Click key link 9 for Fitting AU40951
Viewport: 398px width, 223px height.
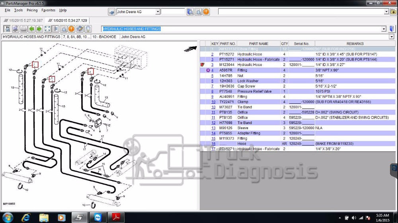point(213,97)
